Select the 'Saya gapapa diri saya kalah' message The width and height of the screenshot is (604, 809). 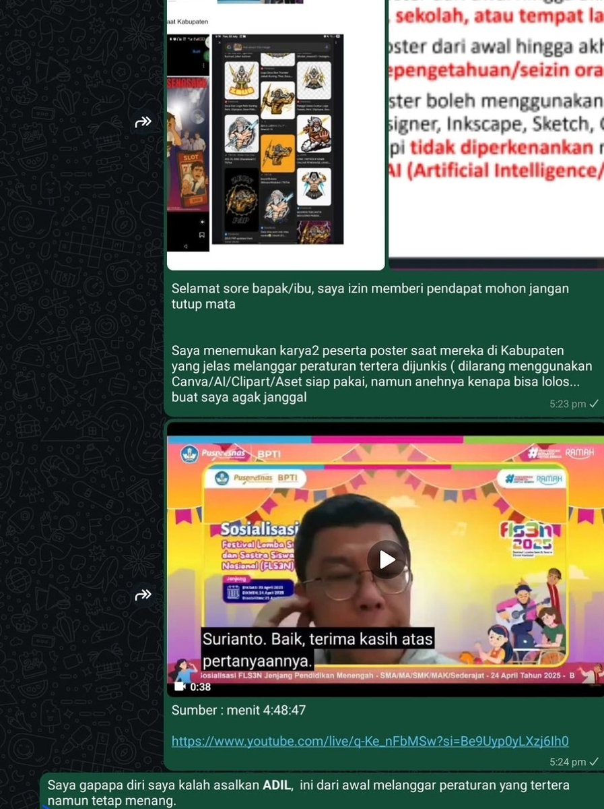coord(308,793)
